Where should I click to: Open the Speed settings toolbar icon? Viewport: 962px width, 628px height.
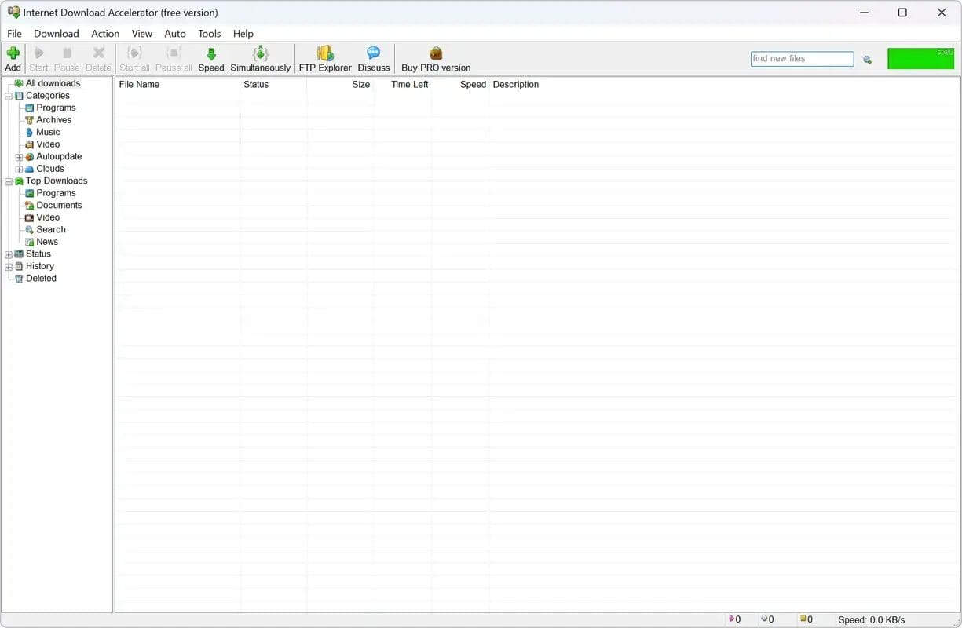point(210,53)
